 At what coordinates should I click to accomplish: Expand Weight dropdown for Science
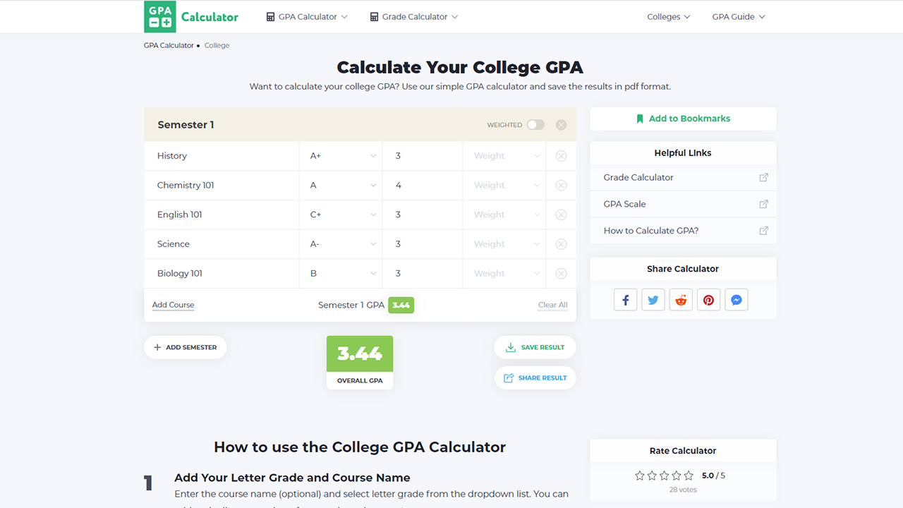[x=506, y=244]
